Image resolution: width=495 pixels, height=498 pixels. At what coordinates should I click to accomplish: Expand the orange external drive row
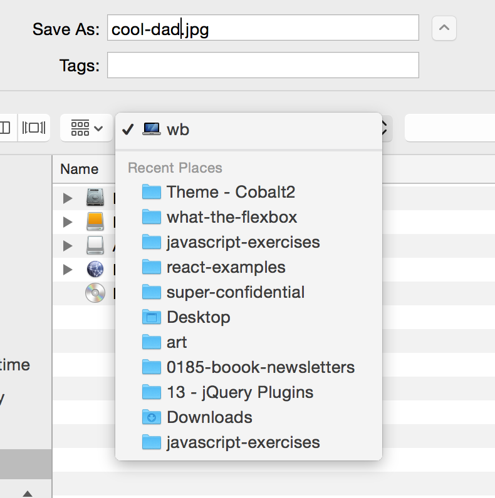point(68,222)
